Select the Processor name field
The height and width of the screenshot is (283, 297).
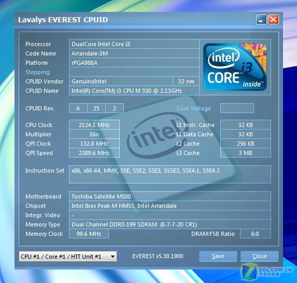coord(134,44)
